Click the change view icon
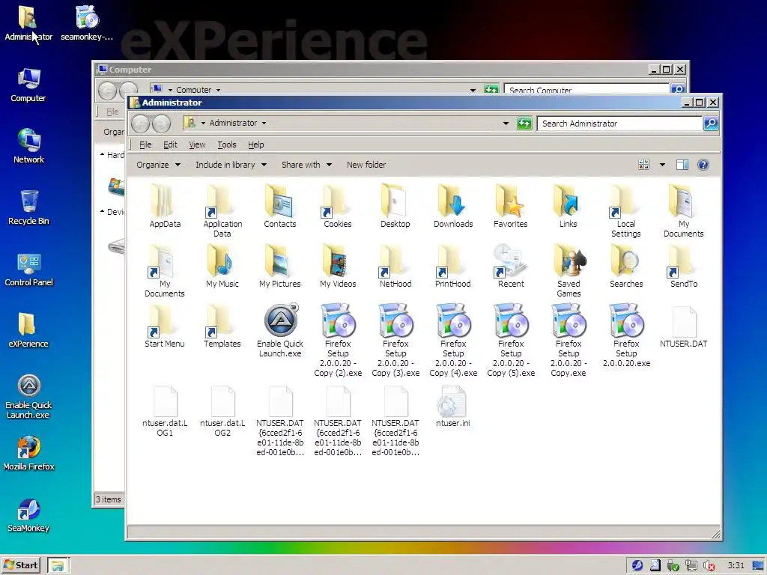 point(643,165)
